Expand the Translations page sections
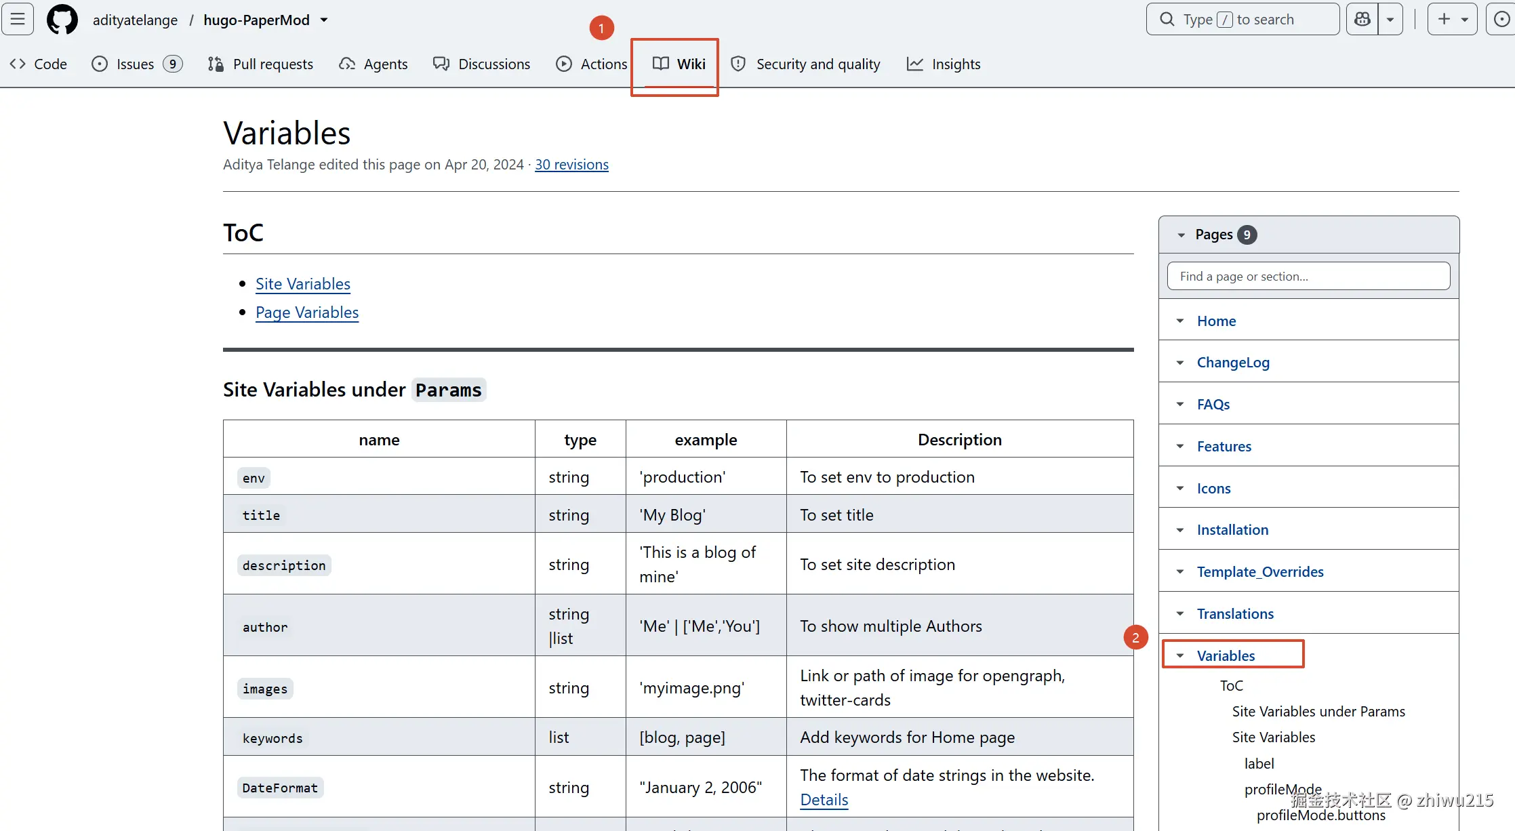This screenshot has width=1515, height=831. pyautogui.click(x=1180, y=614)
